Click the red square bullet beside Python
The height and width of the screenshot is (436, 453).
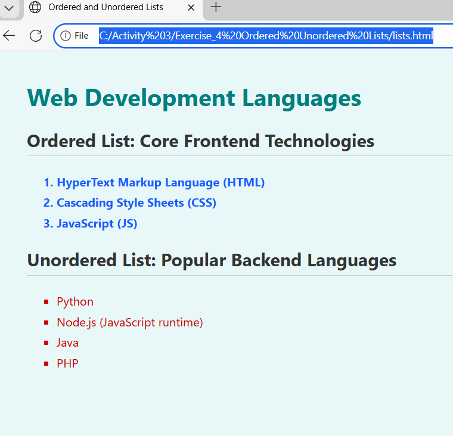pyautogui.click(x=46, y=302)
